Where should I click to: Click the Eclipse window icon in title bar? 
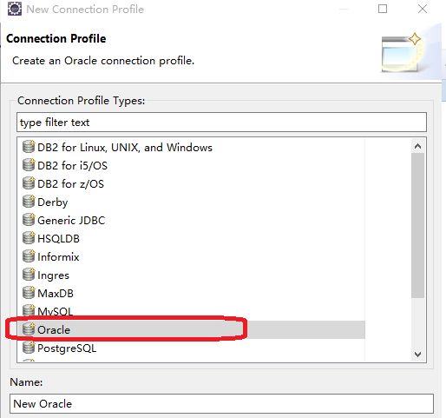[x=15, y=9]
